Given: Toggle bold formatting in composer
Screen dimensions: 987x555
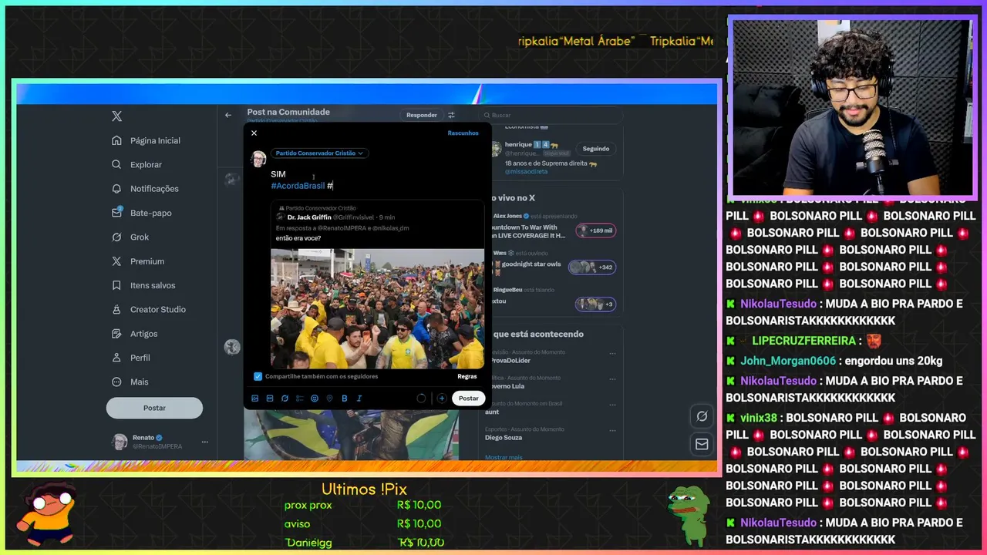Looking at the screenshot, I should (344, 399).
